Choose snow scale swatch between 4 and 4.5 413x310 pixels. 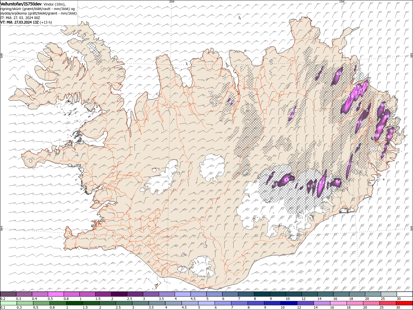pyautogui.click(x=182, y=294)
